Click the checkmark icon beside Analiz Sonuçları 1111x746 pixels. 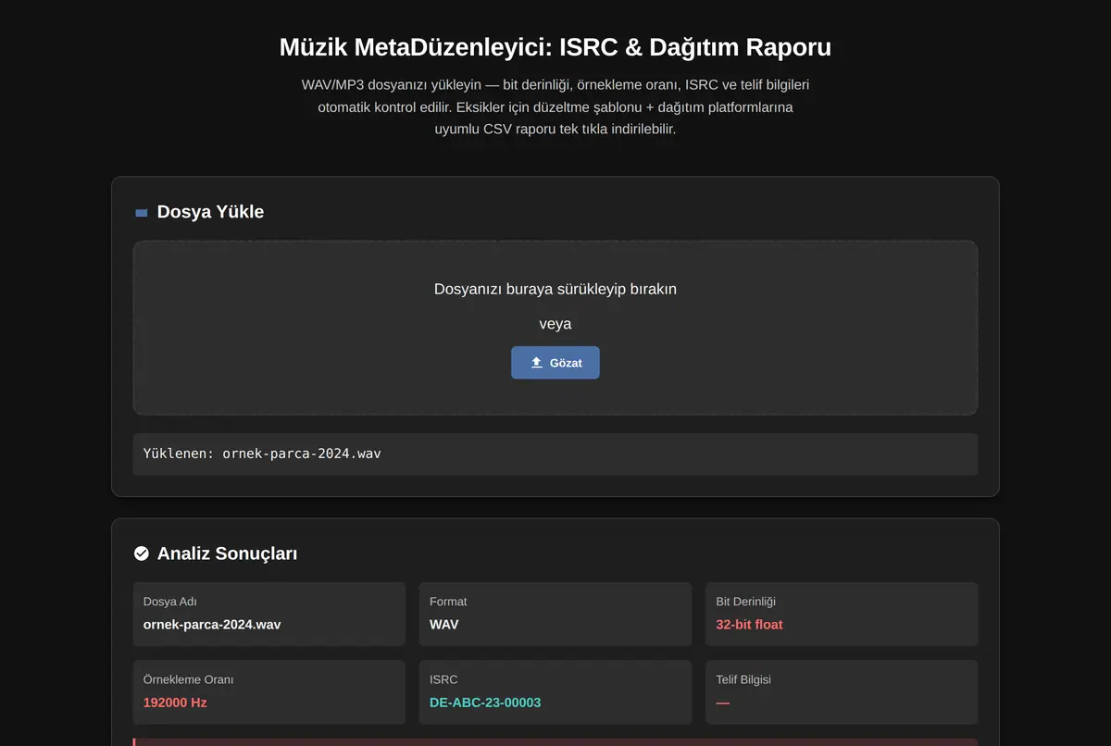142,553
